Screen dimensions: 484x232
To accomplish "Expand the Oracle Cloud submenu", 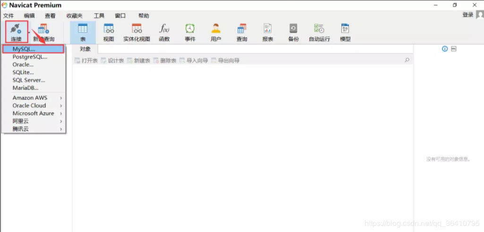I will click(x=34, y=105).
